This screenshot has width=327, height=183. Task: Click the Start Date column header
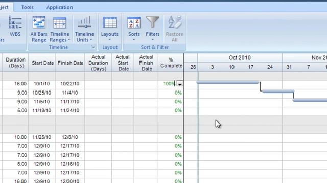coord(42,63)
